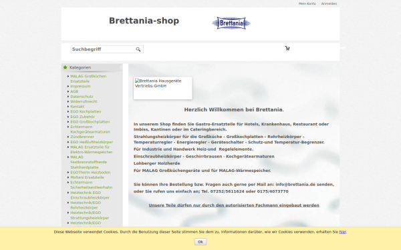Open Echtermann Kochgerätearmaturen category

click(x=90, y=129)
